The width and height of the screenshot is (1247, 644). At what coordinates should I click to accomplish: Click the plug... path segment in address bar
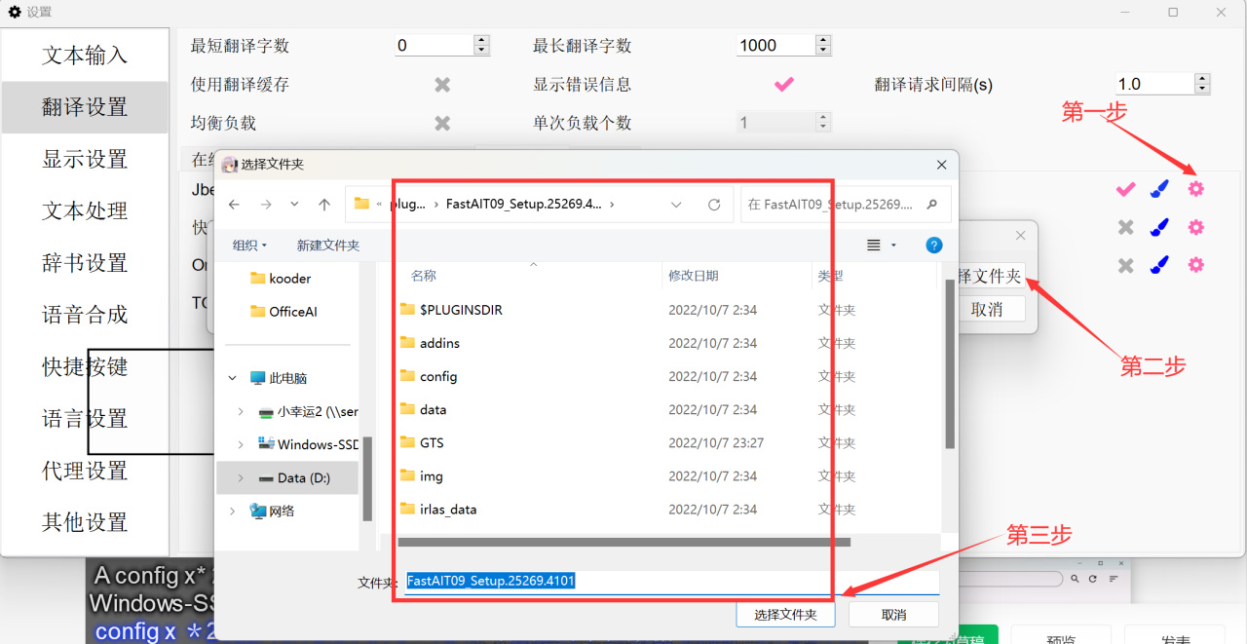pos(407,205)
